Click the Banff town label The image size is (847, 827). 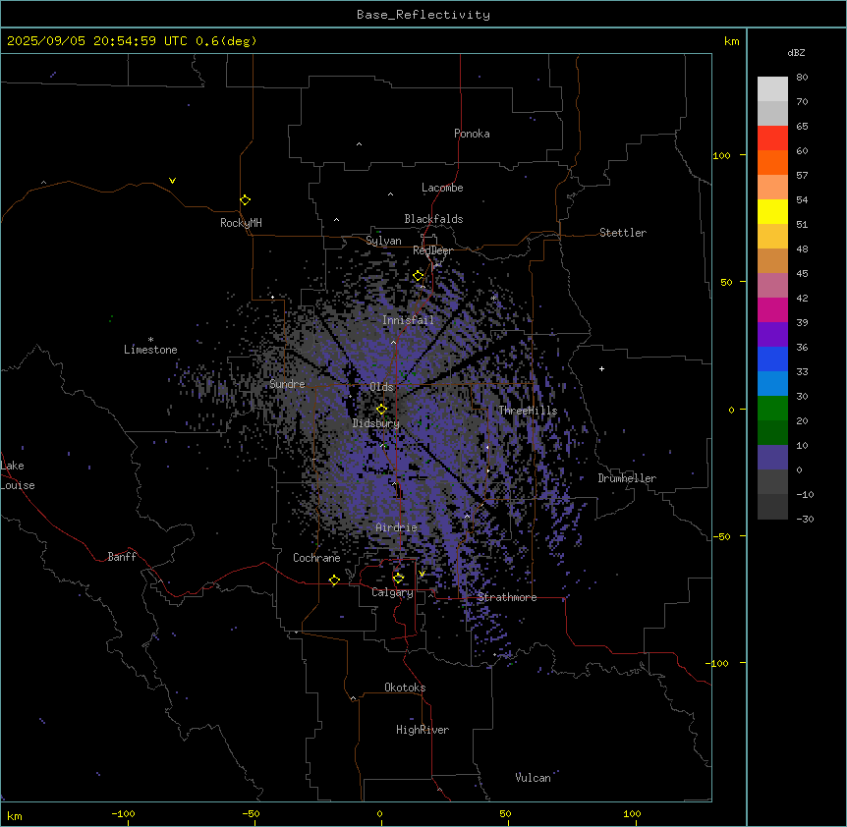pos(122,557)
